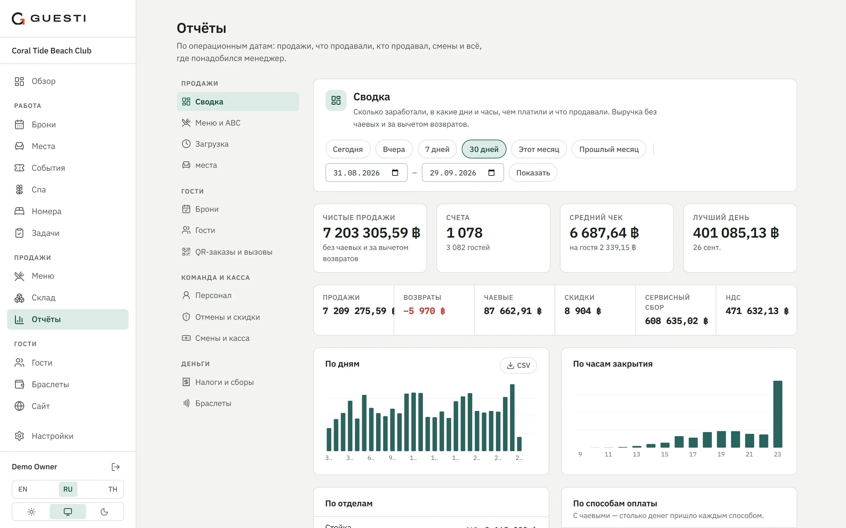Open Браслеты wallet icon in left sidebar
Image resolution: width=846 pixels, height=528 pixels.
19,385
